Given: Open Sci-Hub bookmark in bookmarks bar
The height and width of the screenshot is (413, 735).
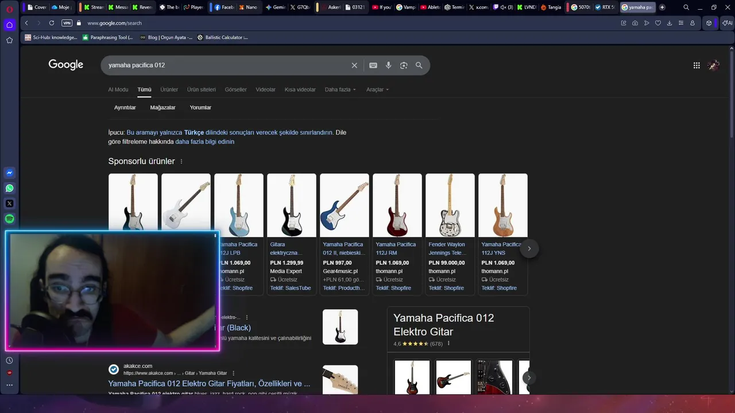Looking at the screenshot, I should (51, 37).
